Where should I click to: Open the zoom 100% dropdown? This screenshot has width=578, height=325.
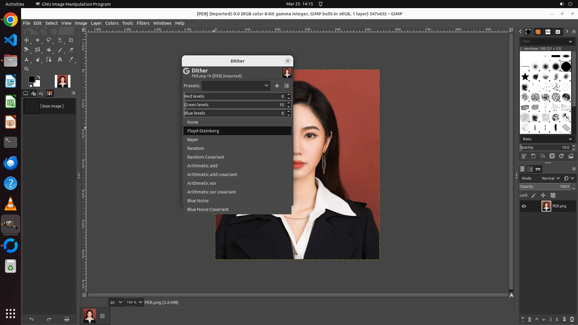pos(141,302)
